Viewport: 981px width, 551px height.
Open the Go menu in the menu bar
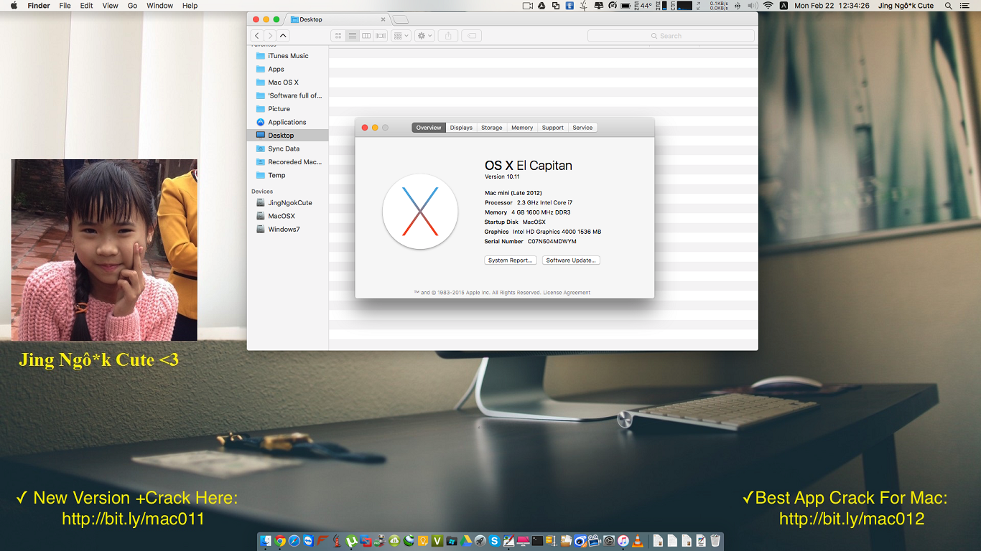[134, 6]
